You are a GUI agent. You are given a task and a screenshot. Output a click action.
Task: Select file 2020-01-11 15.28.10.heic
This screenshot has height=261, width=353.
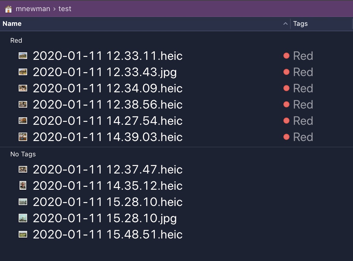coord(108,202)
